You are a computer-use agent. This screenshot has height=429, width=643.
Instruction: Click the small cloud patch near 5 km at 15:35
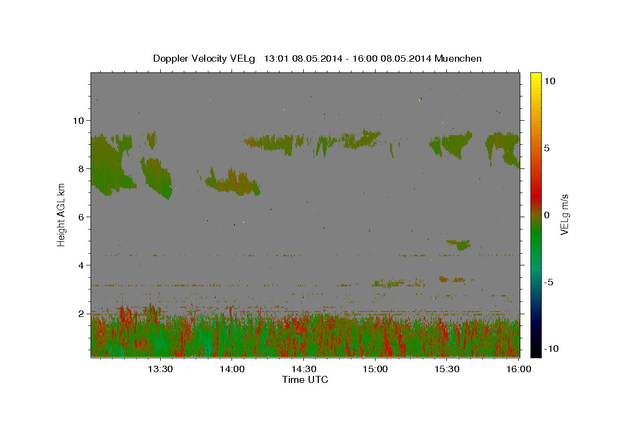[459, 244]
